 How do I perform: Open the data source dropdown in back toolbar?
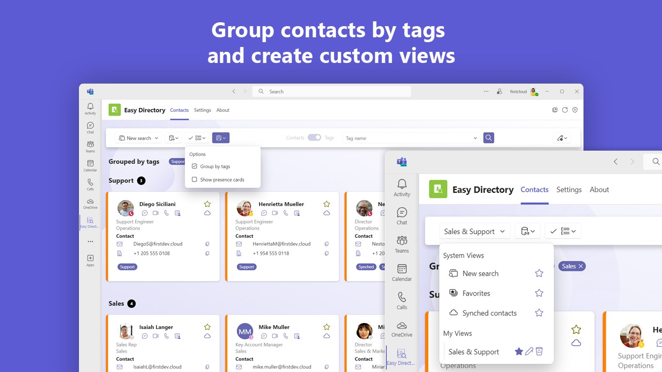[x=173, y=138]
